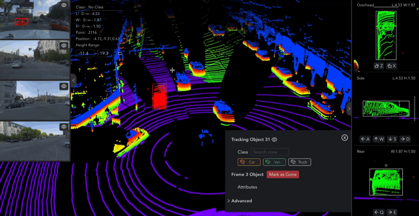Screen dimensions: 419x216
Task: Collapse the right views panel arrow
Action: [349, 109]
